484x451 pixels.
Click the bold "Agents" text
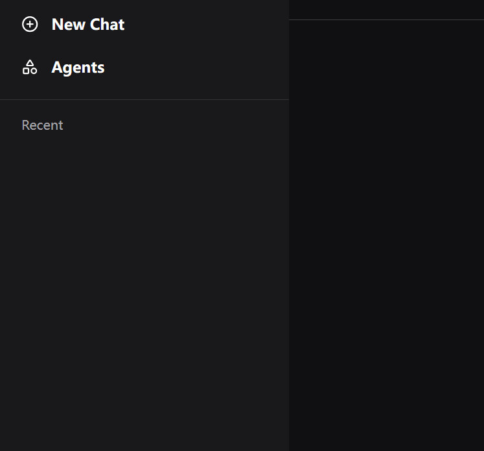(78, 67)
